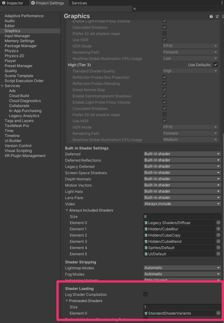
Task: Click the presets sliders icon near the help button
Action: 217,17
